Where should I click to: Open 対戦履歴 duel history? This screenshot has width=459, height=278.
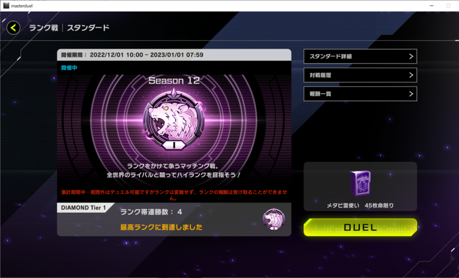[360, 75]
